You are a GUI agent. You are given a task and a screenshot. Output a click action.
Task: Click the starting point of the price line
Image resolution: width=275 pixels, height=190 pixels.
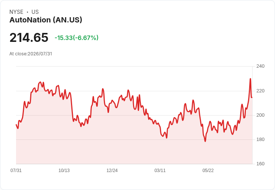click(x=16, y=125)
